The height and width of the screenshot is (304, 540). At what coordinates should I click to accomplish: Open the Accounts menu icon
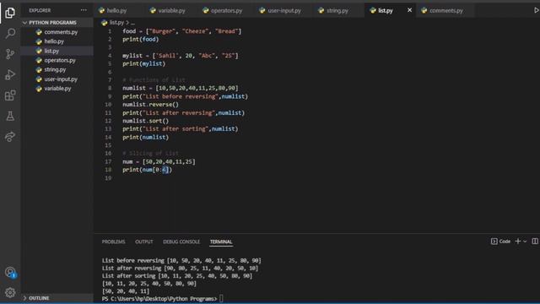click(x=10, y=272)
